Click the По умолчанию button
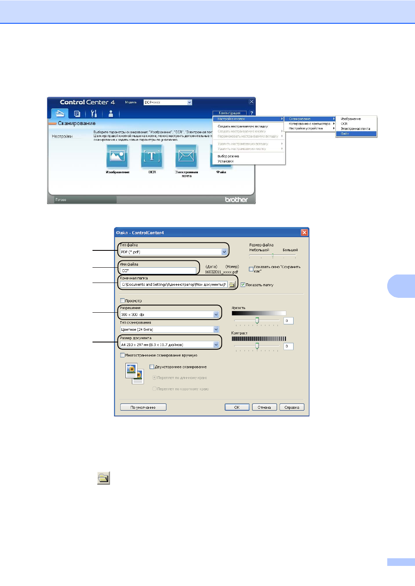The height and width of the screenshot is (586, 415). tap(143, 408)
